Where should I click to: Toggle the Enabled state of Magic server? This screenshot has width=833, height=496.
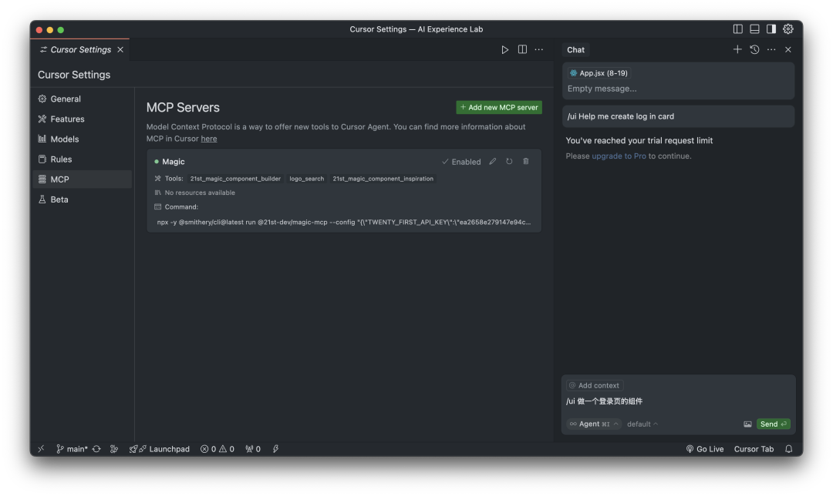click(461, 162)
